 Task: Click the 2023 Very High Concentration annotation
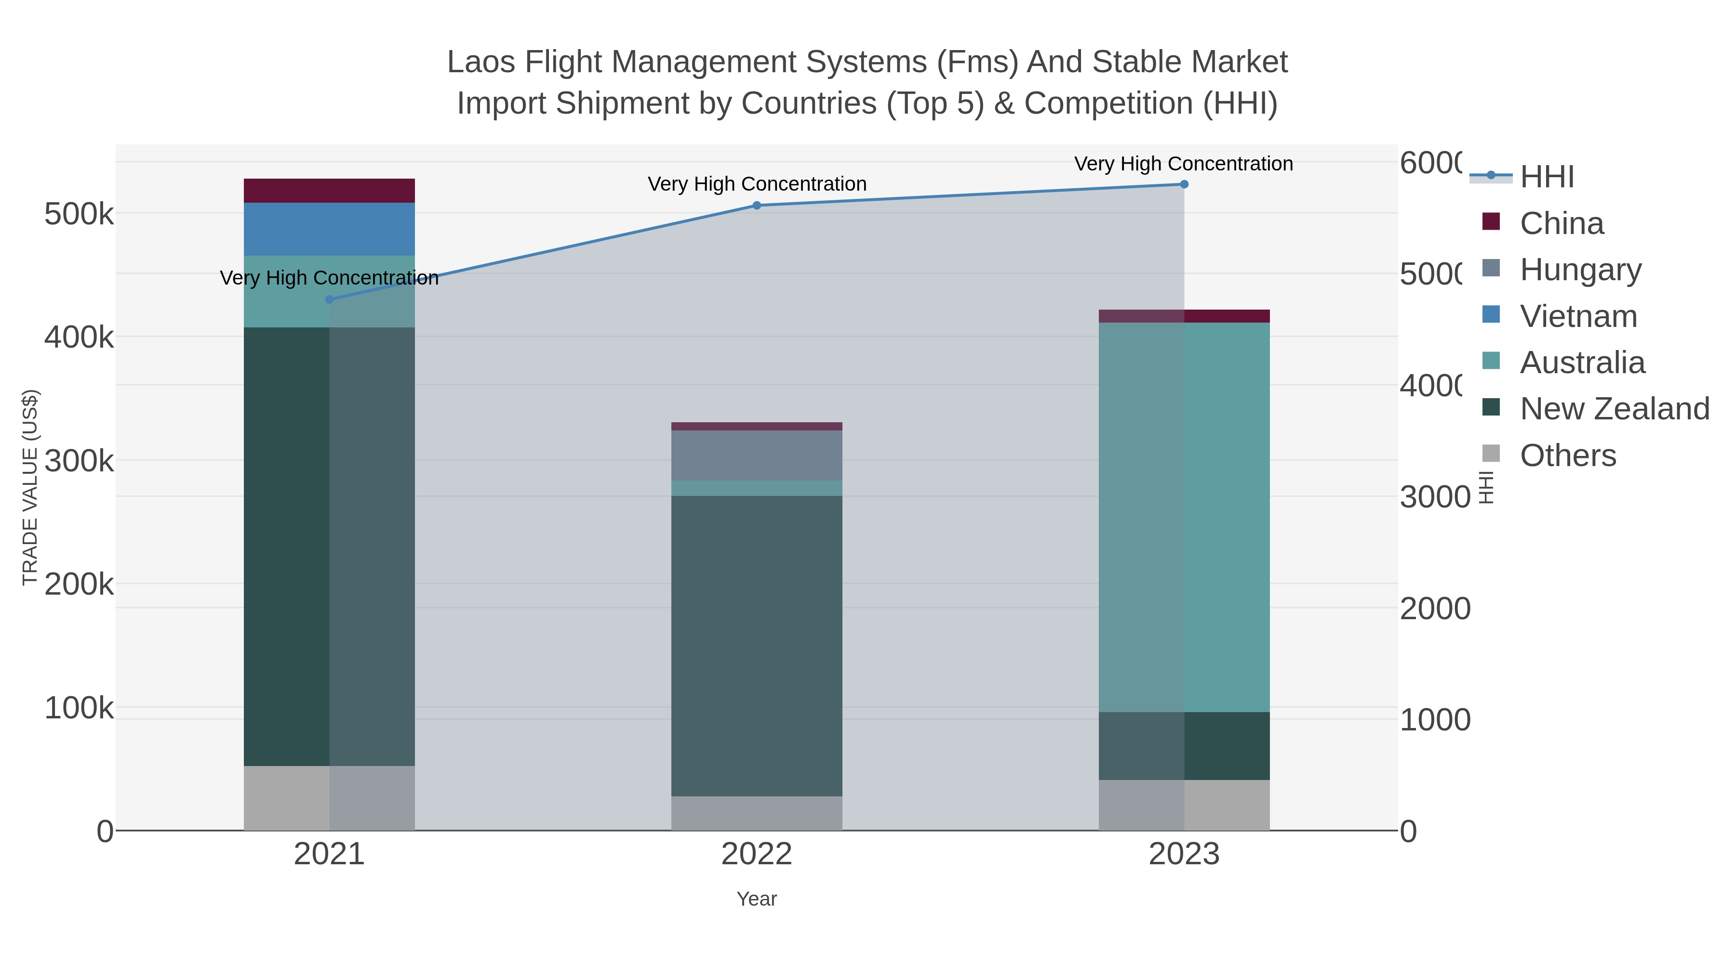pos(1183,164)
